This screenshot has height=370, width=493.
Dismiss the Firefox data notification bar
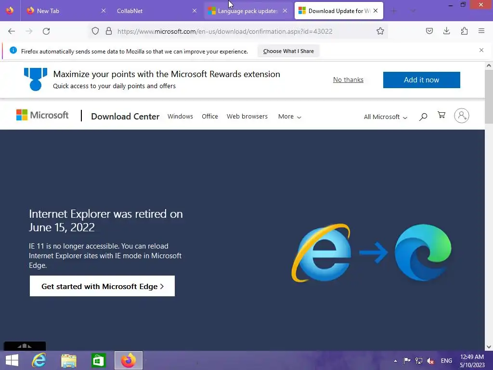point(481,50)
